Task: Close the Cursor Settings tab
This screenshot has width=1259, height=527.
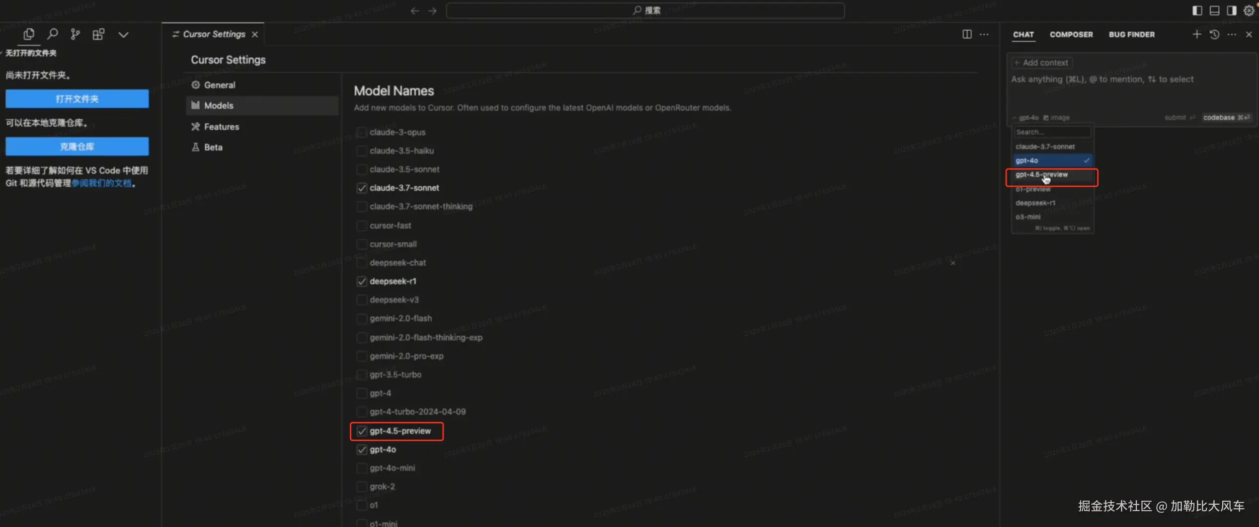Action: click(255, 34)
